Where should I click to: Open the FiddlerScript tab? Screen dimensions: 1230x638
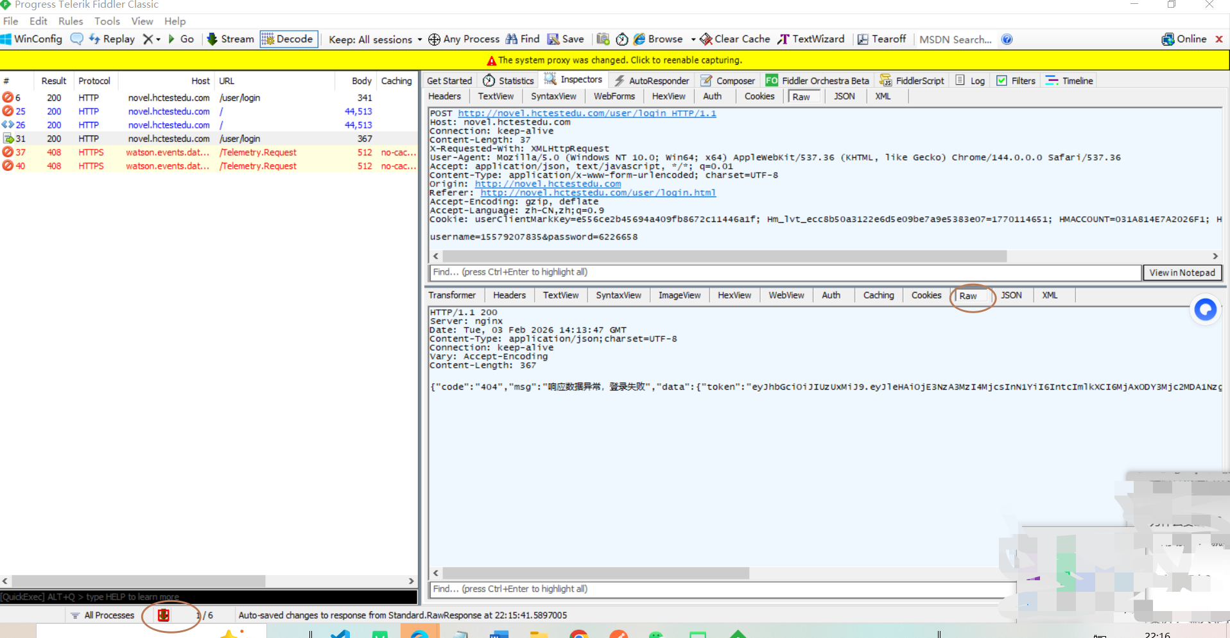click(912, 80)
